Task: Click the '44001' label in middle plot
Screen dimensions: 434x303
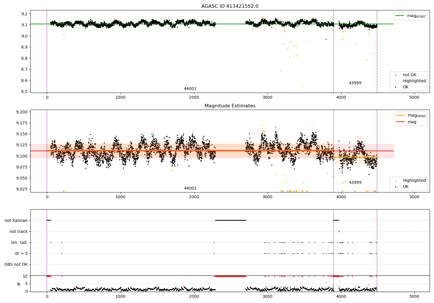Action: (x=190, y=188)
